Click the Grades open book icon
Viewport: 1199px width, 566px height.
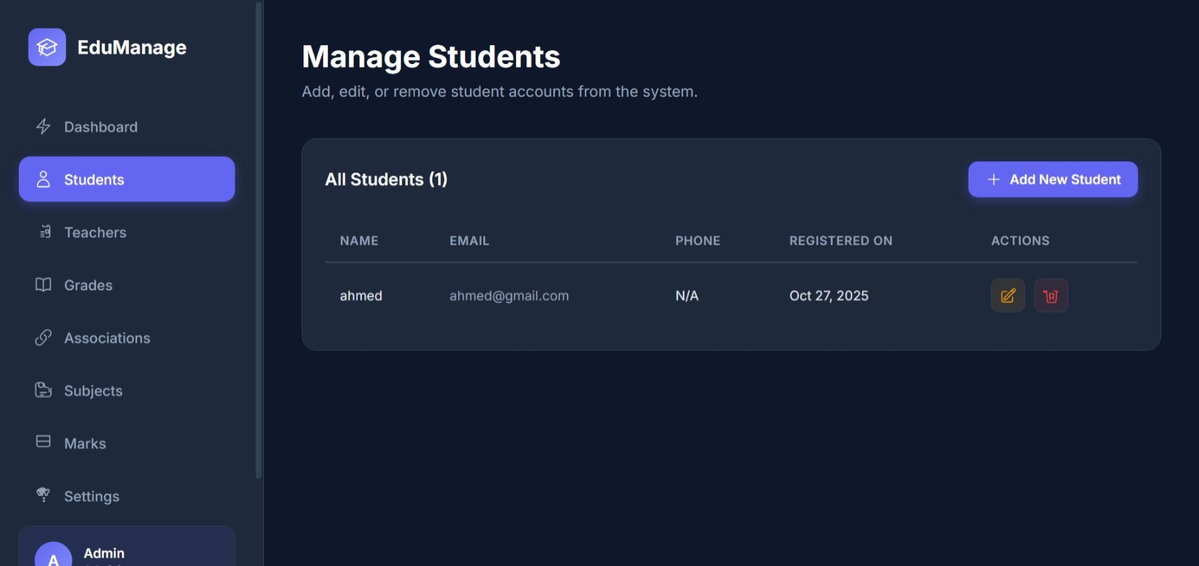(x=43, y=285)
